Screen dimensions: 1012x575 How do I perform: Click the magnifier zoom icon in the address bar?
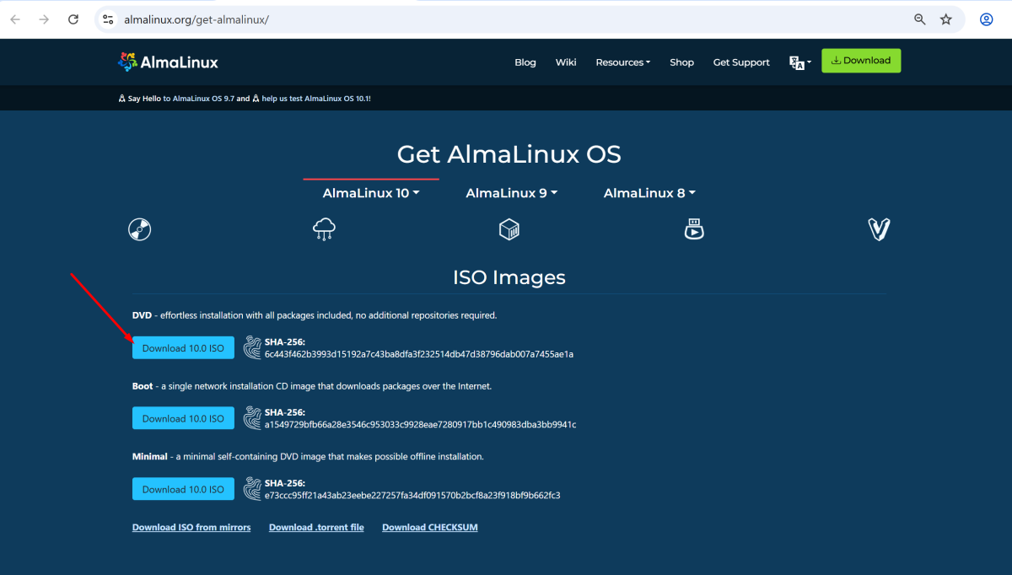point(919,19)
